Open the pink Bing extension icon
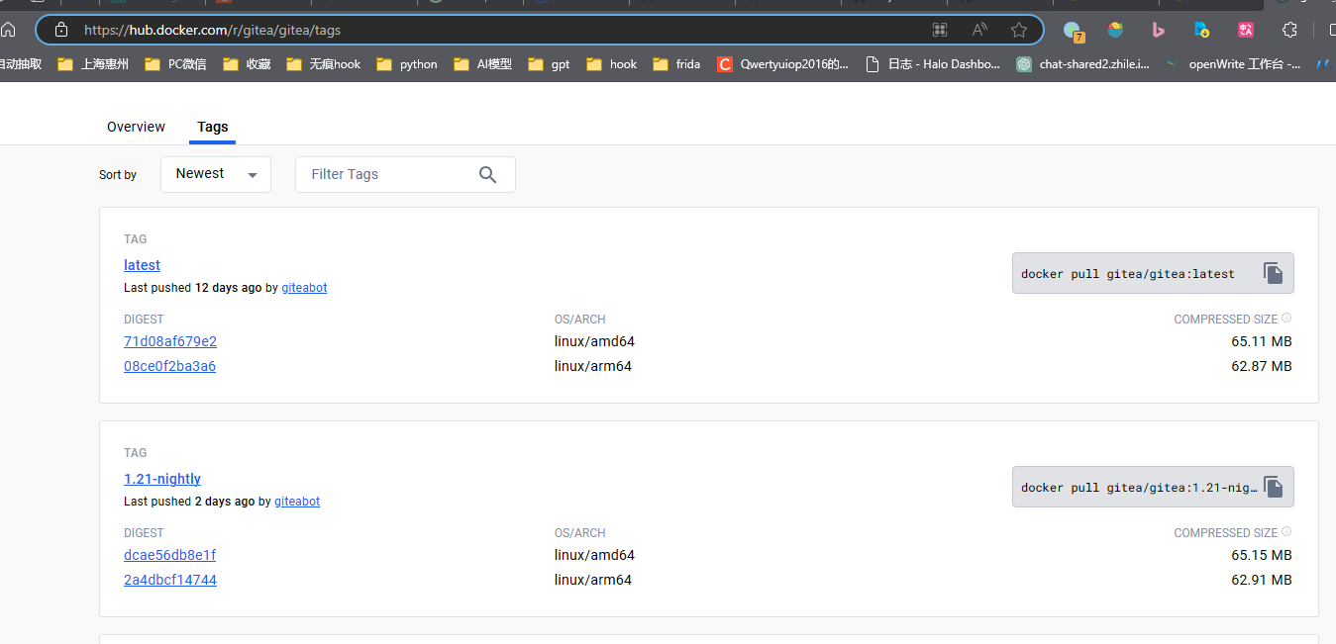The image size is (1336, 644). pyautogui.click(x=1159, y=30)
